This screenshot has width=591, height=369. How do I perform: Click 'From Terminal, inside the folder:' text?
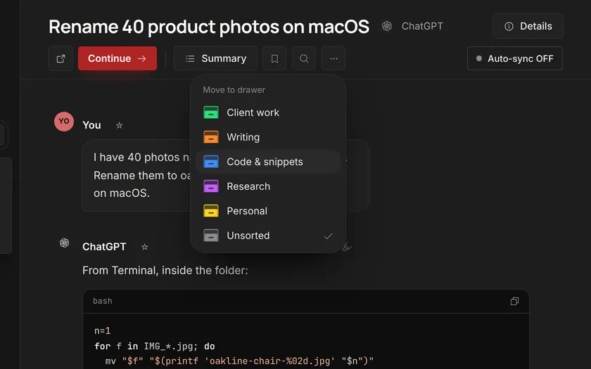165,271
